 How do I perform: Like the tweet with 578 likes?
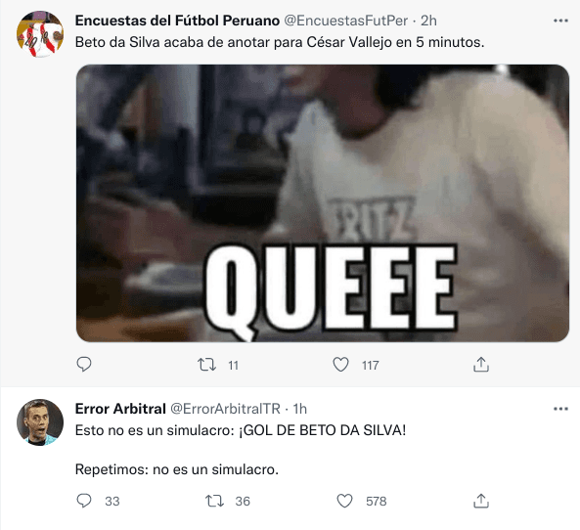point(344,501)
